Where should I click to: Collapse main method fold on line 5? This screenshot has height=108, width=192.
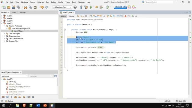click(x=65, y=29)
